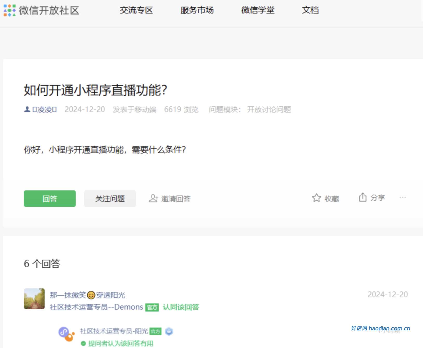Open 开放讨论问题 module link
Image resolution: width=423 pixels, height=348 pixels.
[x=269, y=109]
